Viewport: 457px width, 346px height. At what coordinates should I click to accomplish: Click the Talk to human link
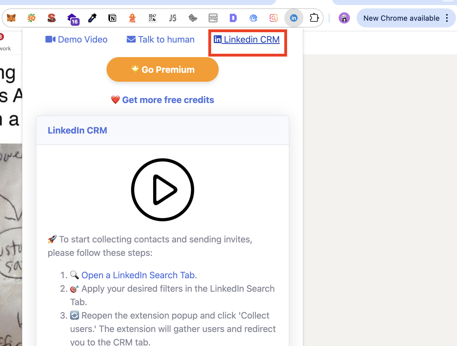pos(160,39)
